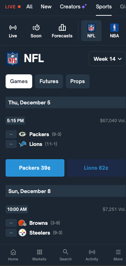Select the Games tab
Viewport: 126px width, 266px height.
click(x=19, y=81)
